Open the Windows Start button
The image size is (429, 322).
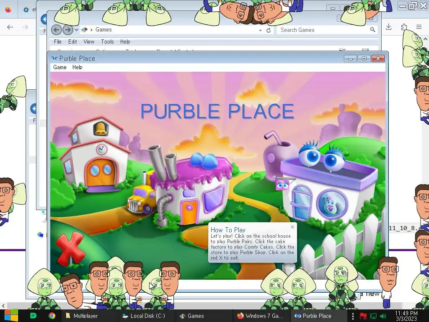coord(11,316)
